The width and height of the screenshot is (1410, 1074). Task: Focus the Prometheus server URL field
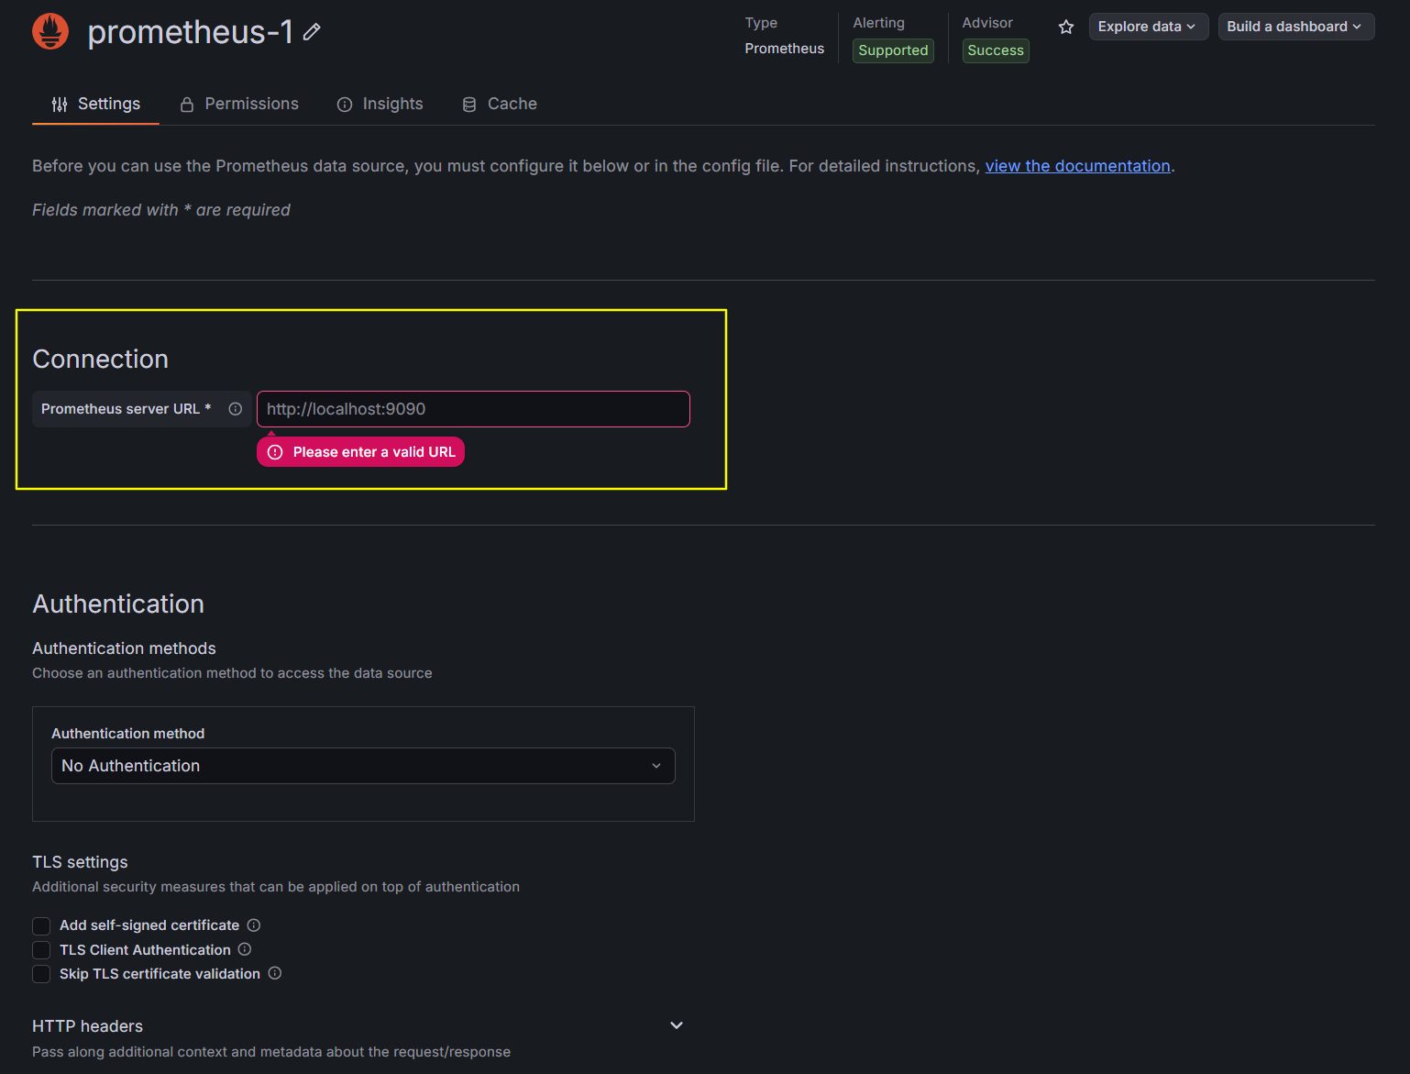click(x=473, y=409)
